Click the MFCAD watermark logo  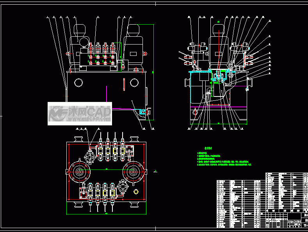[80, 113]
